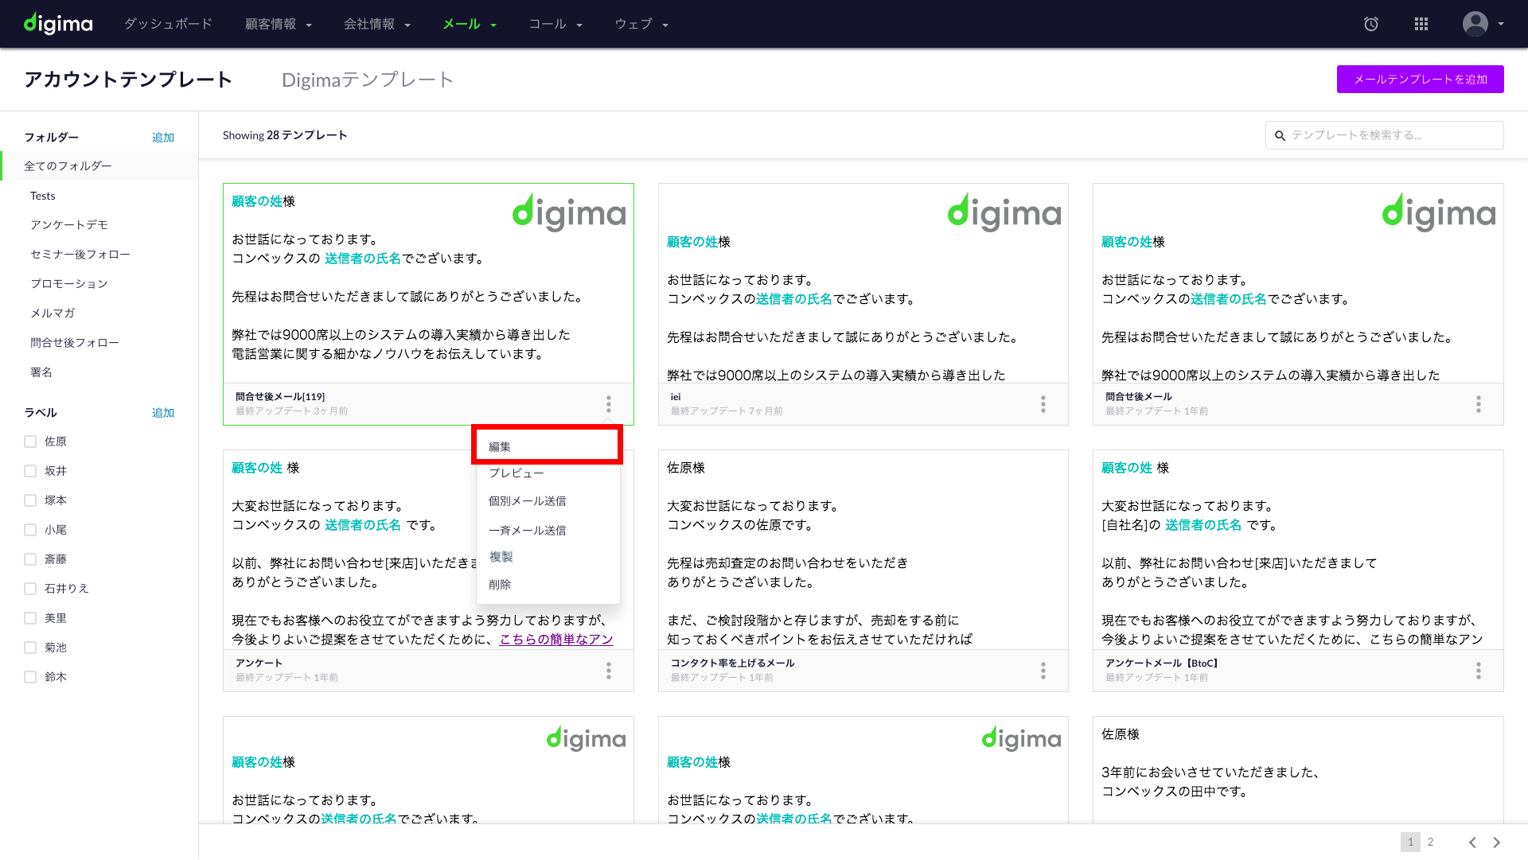Expand the 会社情報 dropdown menu
Screen dimensions: 1528x860
click(x=377, y=24)
